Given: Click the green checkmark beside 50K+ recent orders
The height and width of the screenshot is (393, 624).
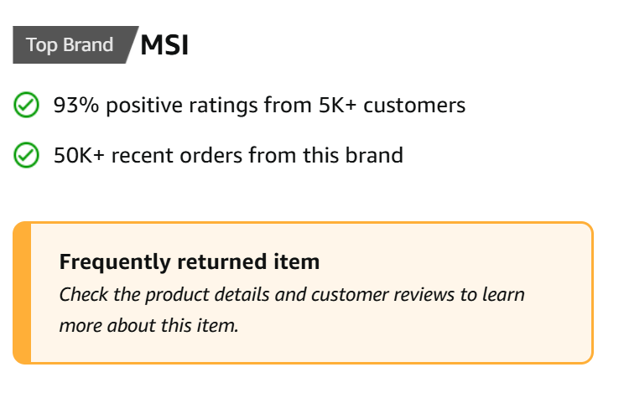Looking at the screenshot, I should pos(26,155).
